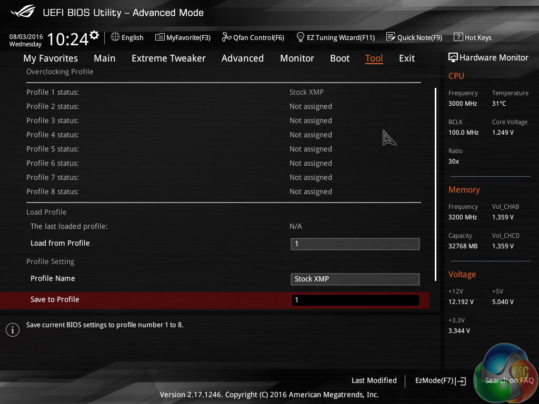Select the Tool tab

[x=374, y=58]
